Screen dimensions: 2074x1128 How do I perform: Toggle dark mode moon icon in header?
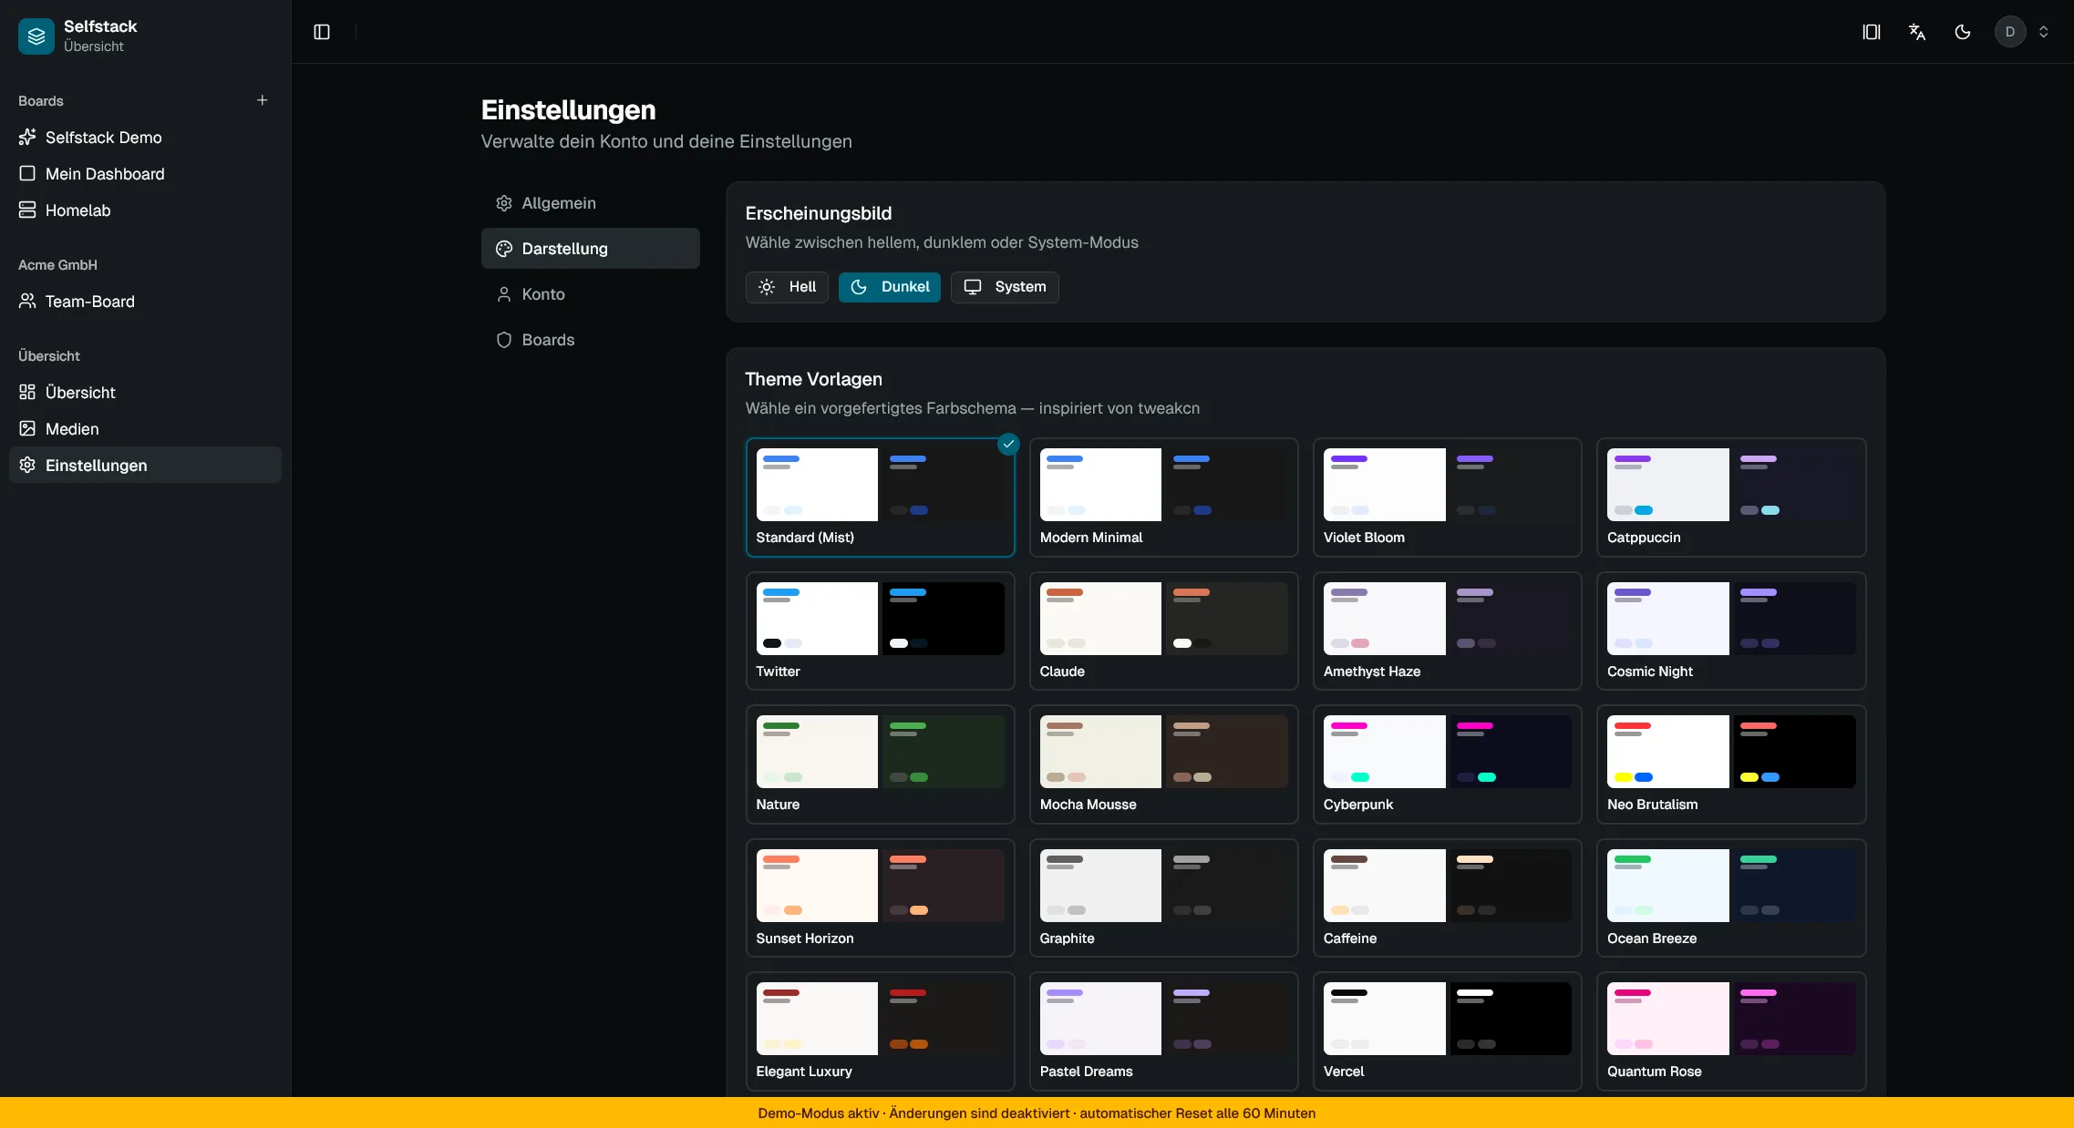(x=1963, y=32)
